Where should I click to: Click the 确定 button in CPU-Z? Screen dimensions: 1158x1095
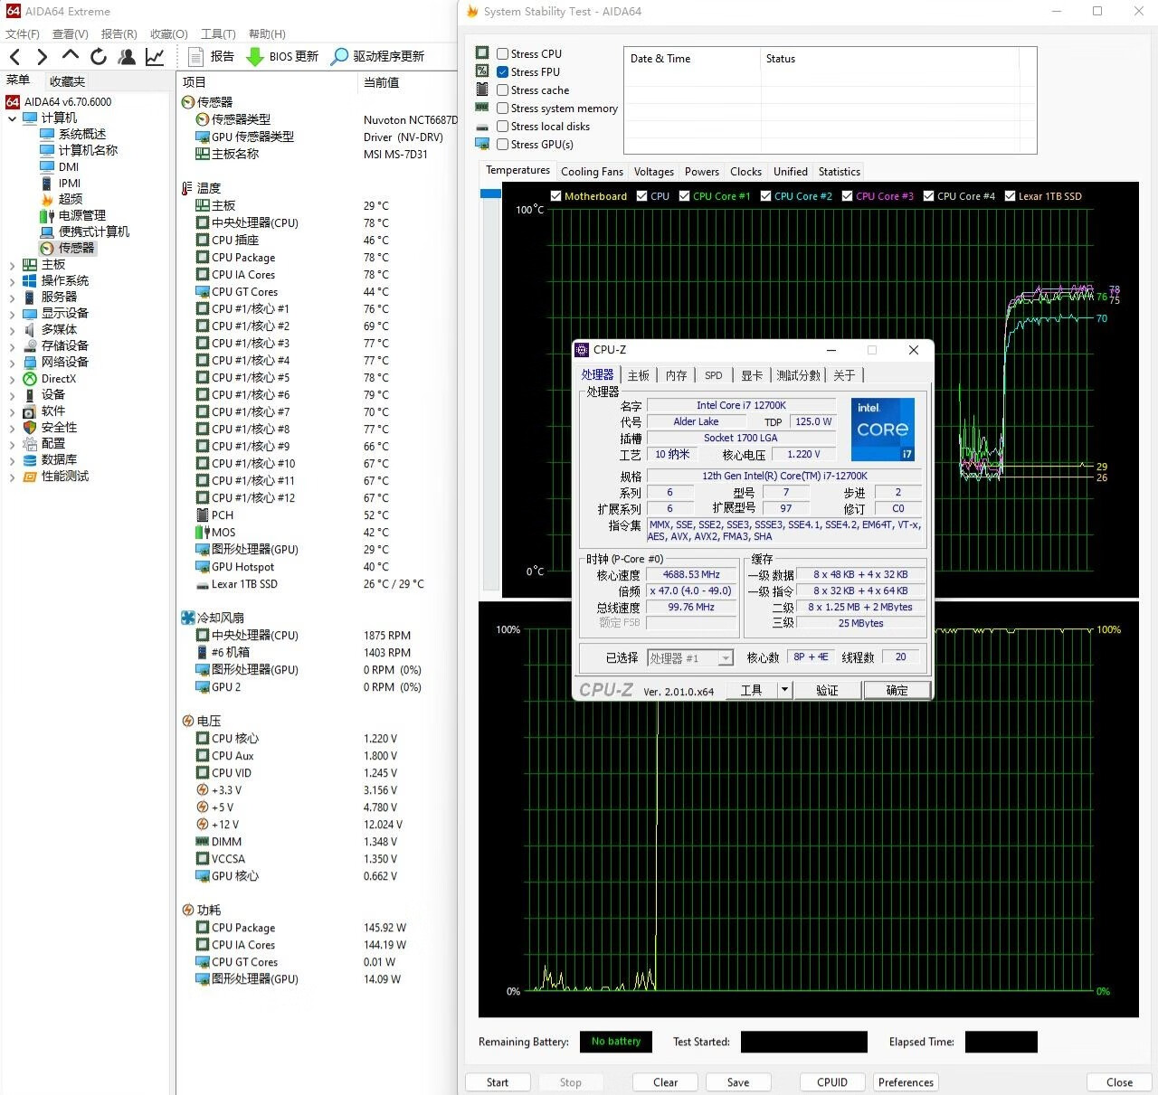click(x=897, y=690)
